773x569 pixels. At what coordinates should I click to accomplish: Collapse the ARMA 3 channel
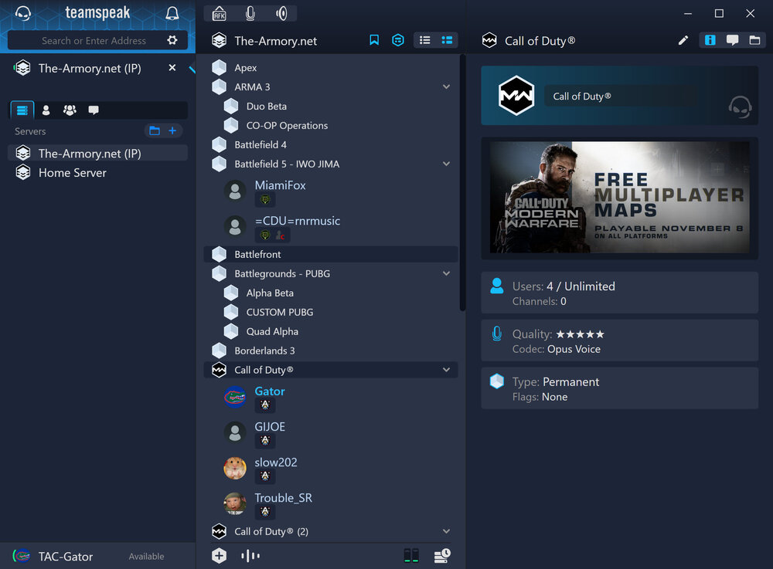pos(446,87)
